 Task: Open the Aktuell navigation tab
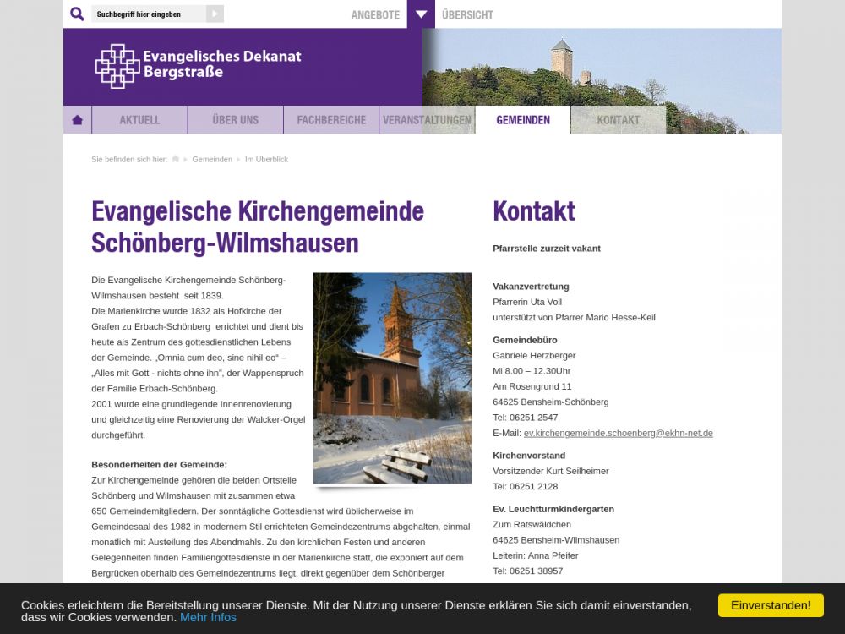139,120
